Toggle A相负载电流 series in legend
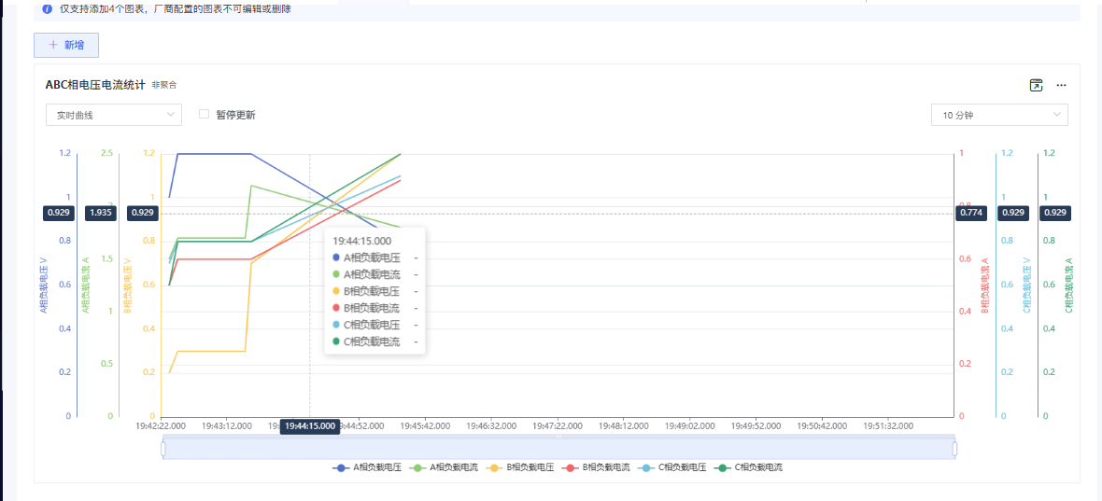Viewport: 1102px width, 501px height. (454, 467)
